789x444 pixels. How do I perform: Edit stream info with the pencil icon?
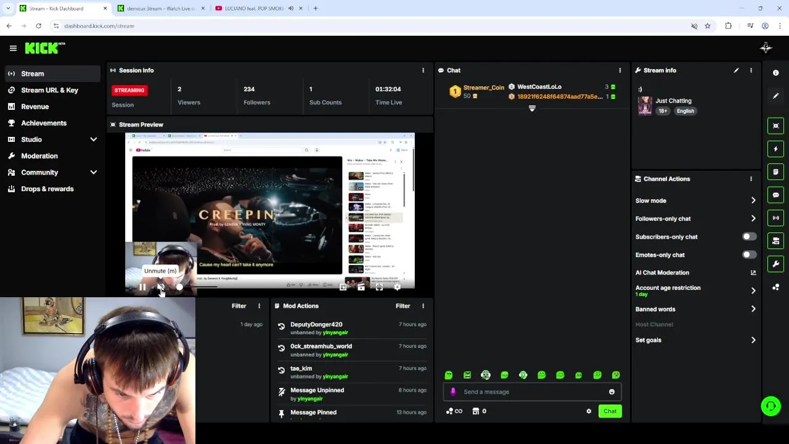pos(736,70)
